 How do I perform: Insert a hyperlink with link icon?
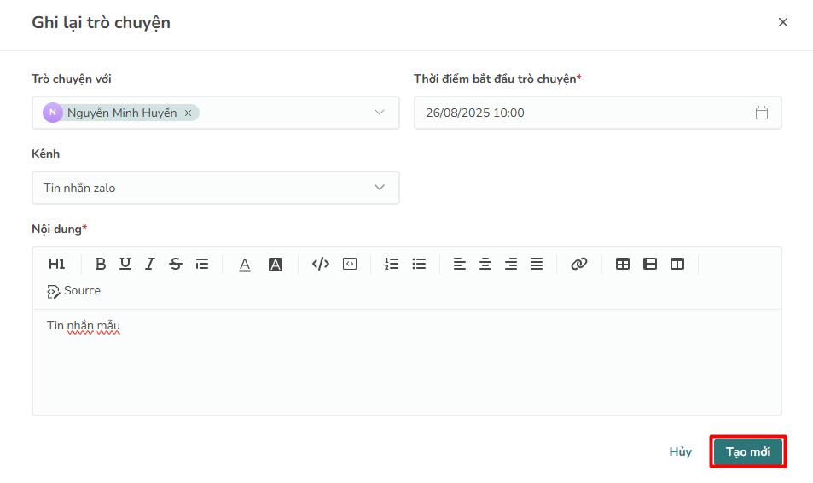click(579, 265)
